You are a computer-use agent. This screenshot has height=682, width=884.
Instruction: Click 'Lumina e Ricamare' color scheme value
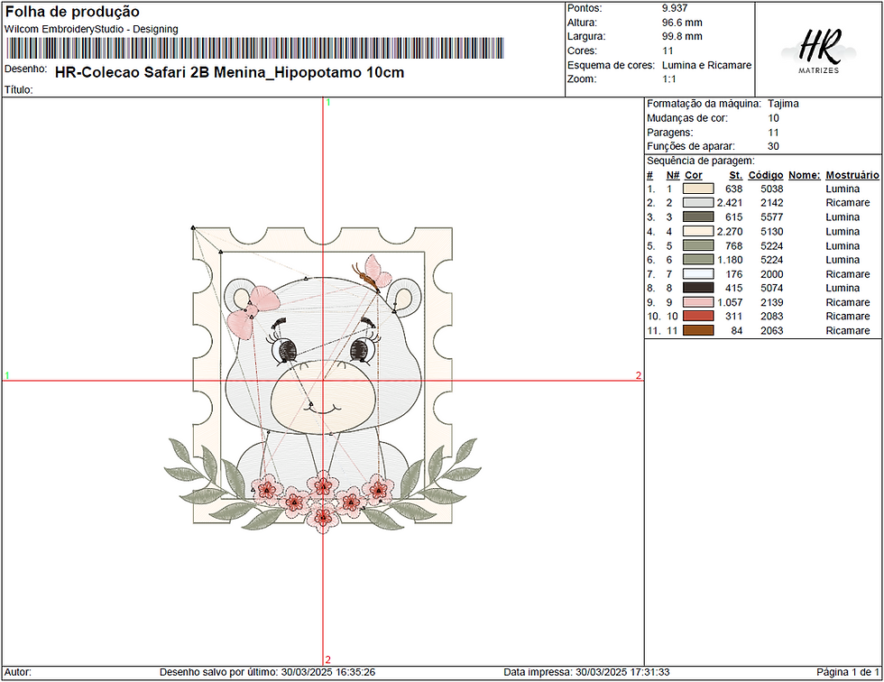tap(706, 65)
